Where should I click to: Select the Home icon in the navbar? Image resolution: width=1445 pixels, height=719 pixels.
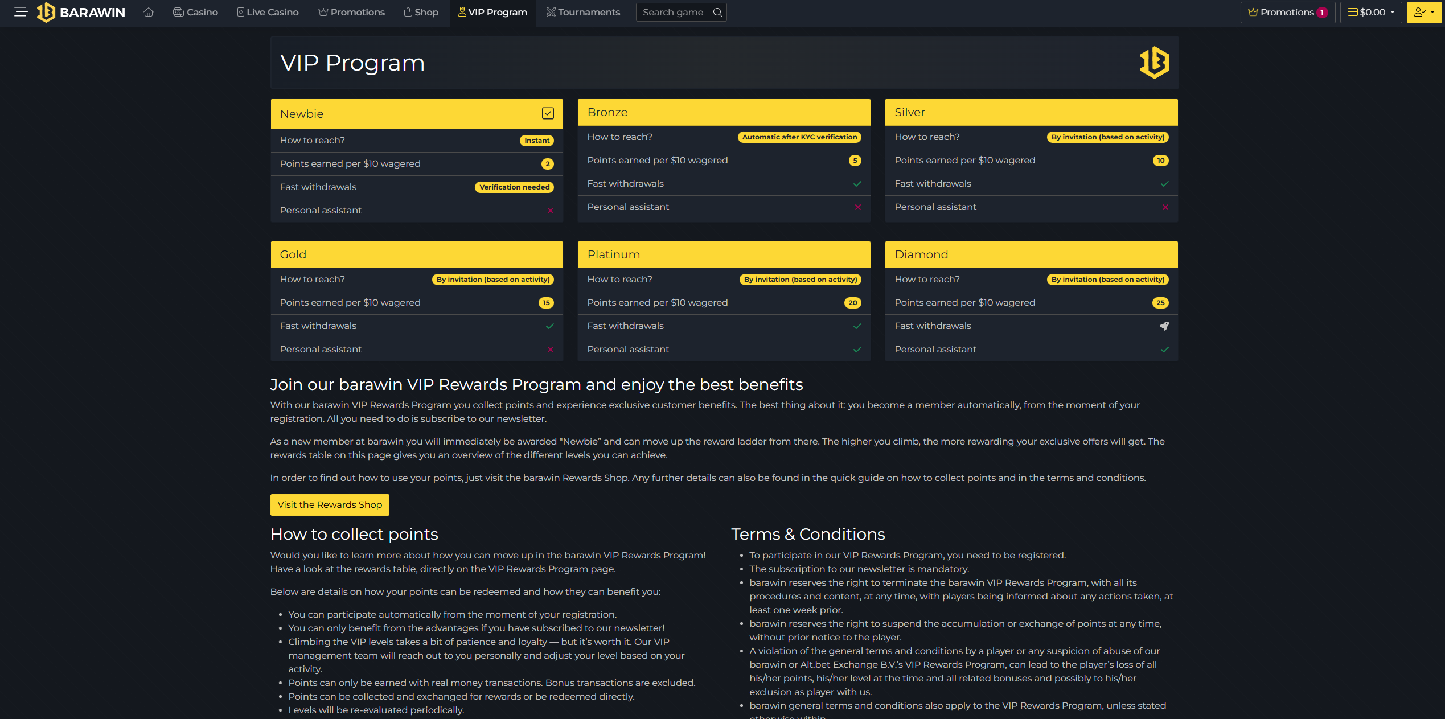149,12
